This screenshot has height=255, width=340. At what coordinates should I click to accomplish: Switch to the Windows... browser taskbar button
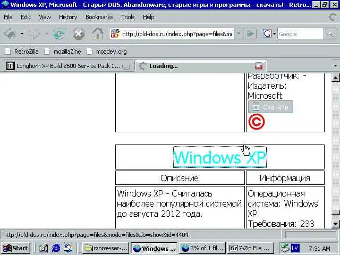[x=154, y=248]
